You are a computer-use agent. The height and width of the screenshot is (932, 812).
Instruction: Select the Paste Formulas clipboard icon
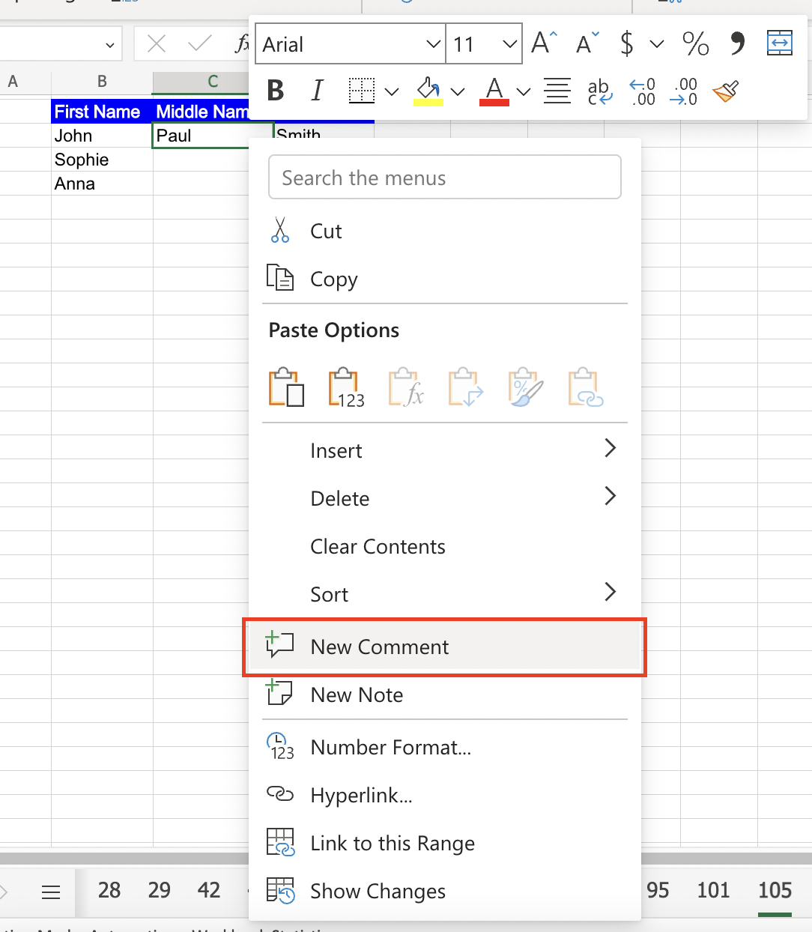405,387
